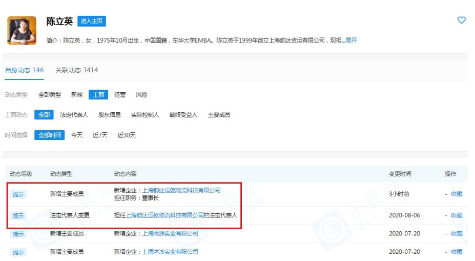Filter by 实际控制人
The height and width of the screenshot is (261, 475).
click(x=145, y=115)
